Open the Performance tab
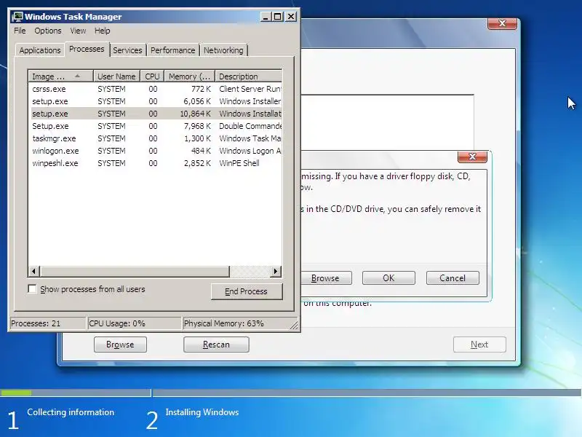 [x=172, y=50]
